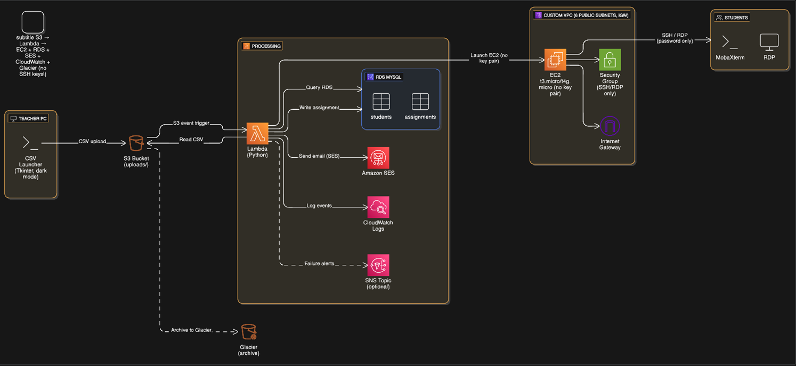The image size is (796, 366).
Task: Click the EC2 t3.micro/t4g.micro caption
Action: coord(555,84)
